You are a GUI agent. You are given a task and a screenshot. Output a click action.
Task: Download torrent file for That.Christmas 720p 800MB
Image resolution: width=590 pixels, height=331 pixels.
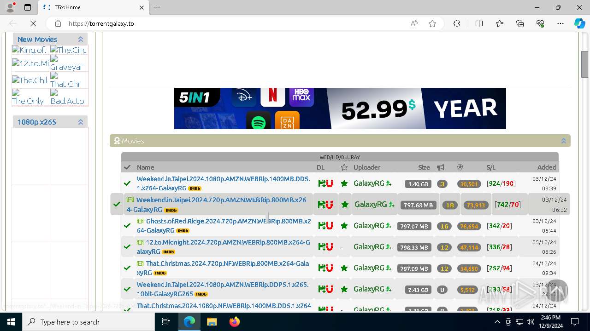click(x=321, y=268)
